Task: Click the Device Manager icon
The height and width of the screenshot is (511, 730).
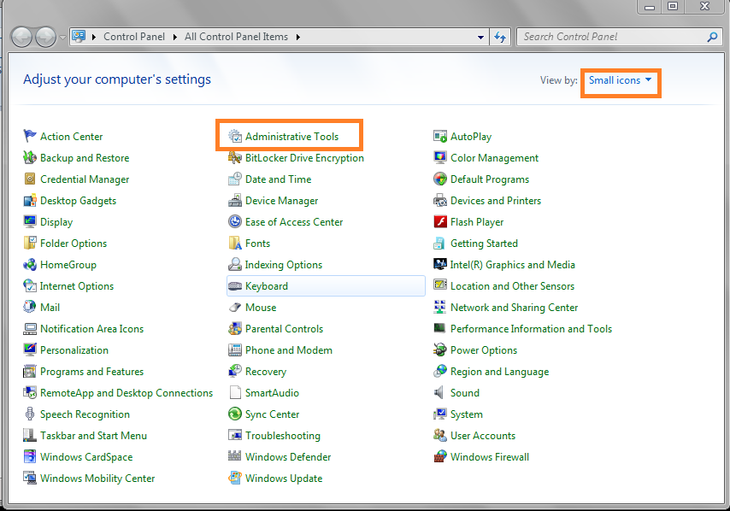Action: (234, 200)
